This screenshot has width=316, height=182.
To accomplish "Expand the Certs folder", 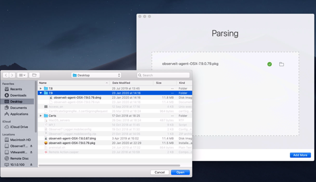I will click(41, 116).
